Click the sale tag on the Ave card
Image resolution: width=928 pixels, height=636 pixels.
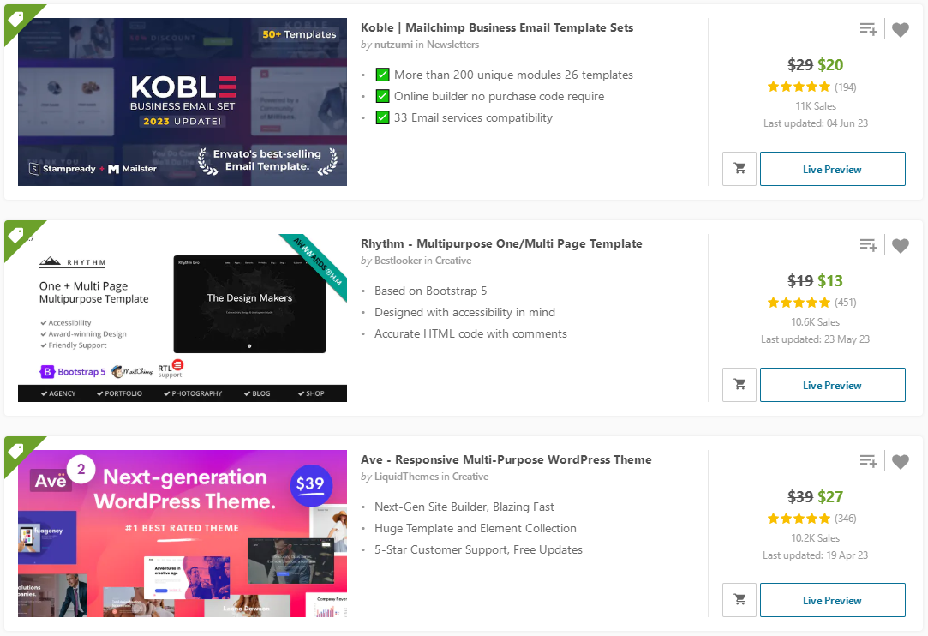click(16, 451)
